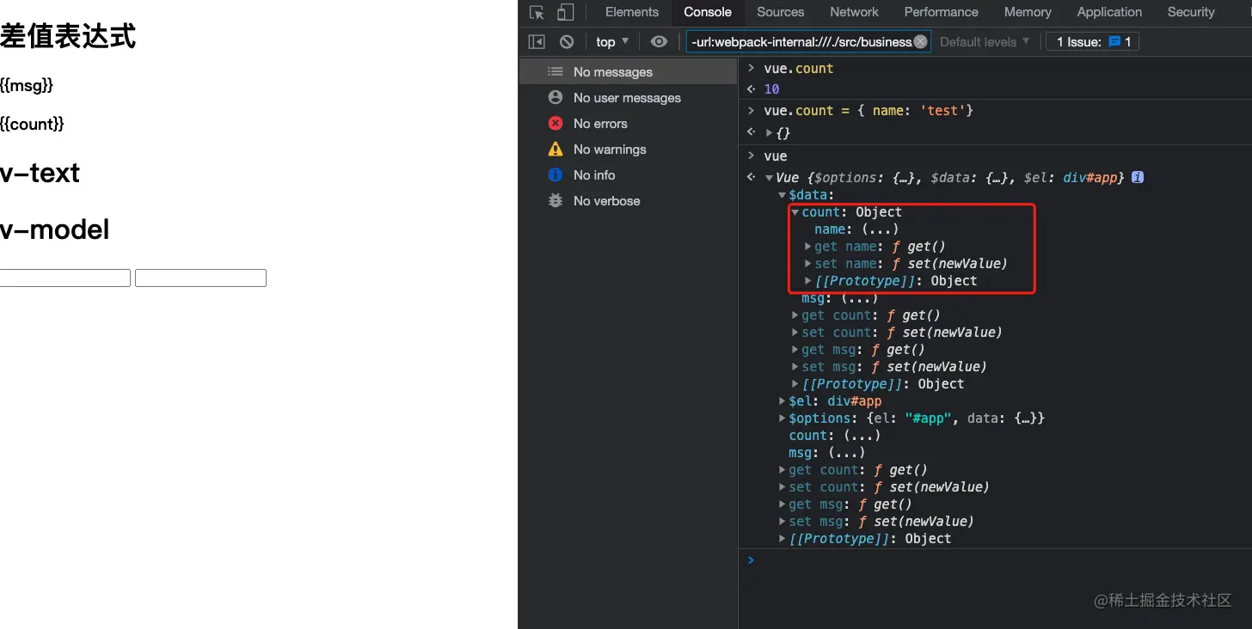Click the vue.count console entry
This screenshot has width=1252, height=629.
(x=798, y=69)
